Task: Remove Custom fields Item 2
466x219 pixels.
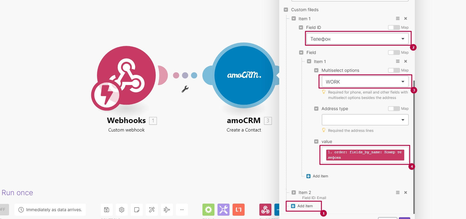Action: (x=405, y=192)
